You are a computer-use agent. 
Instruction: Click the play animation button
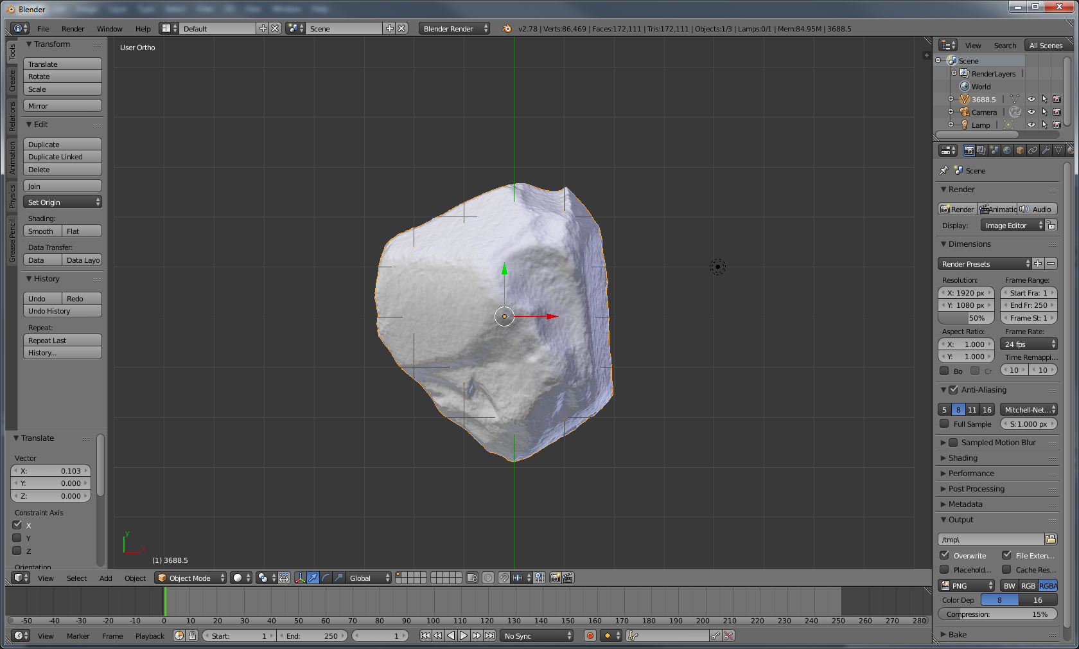click(464, 636)
